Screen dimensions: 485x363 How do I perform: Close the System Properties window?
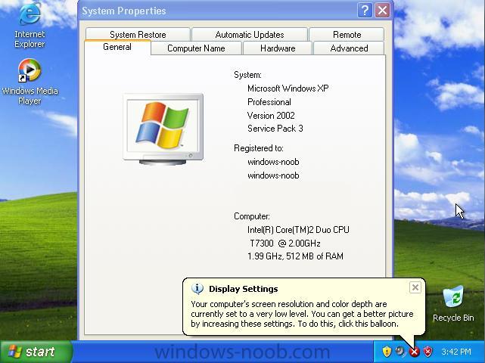coord(382,11)
